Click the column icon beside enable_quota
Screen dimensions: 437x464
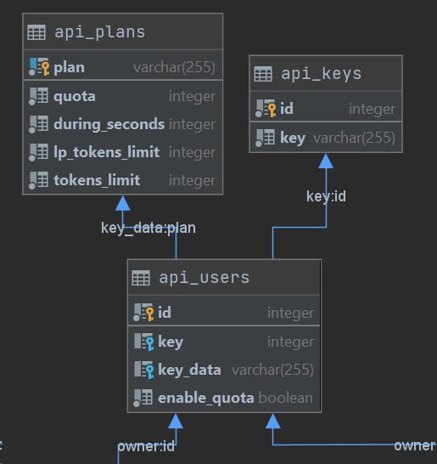143,398
